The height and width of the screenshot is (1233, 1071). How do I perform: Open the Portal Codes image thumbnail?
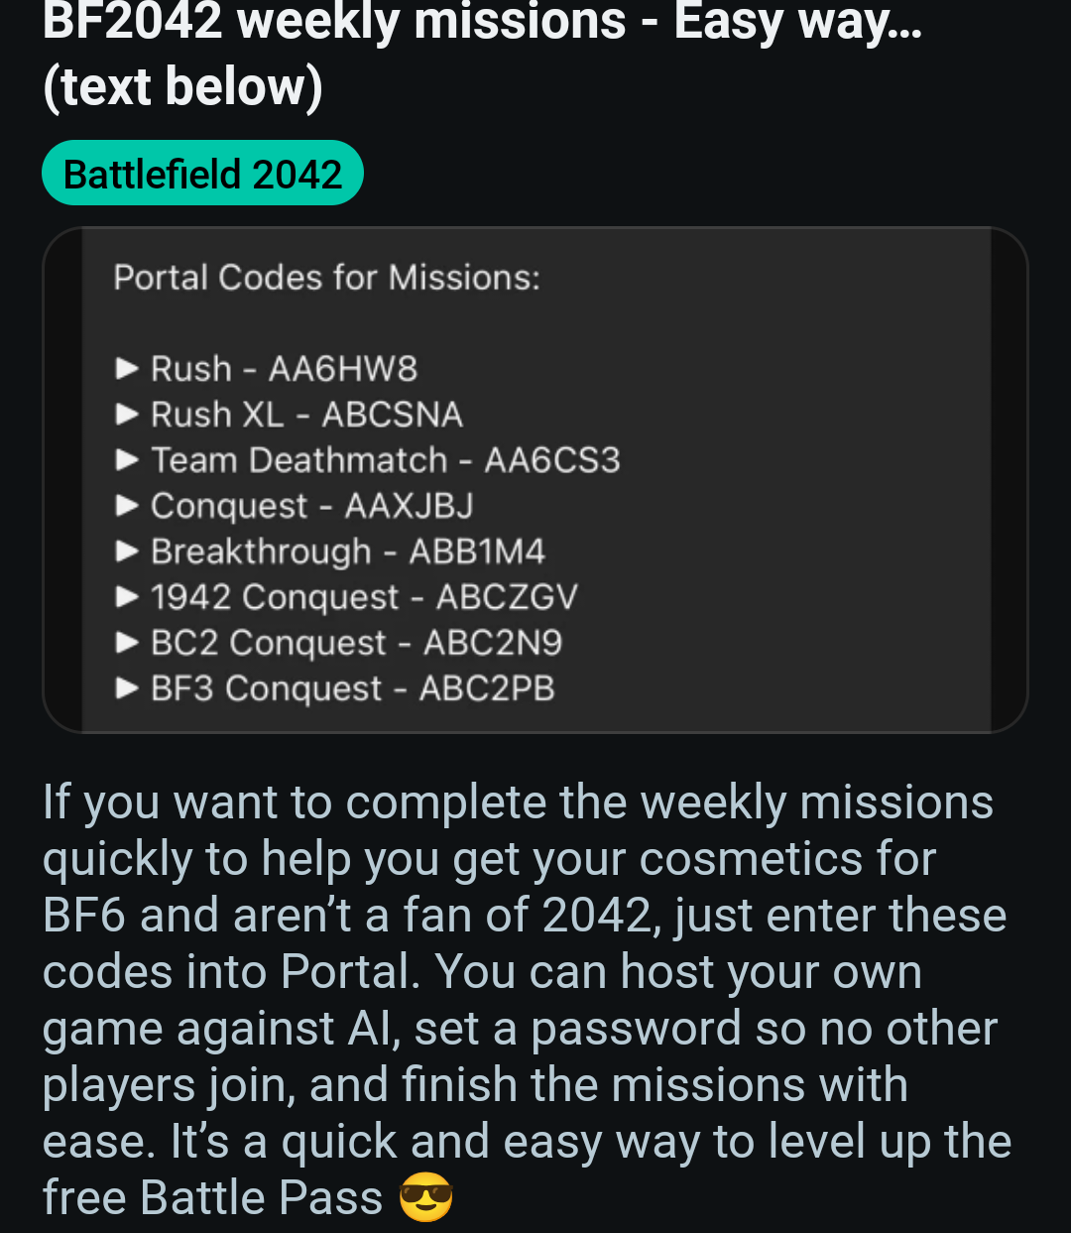tap(535, 480)
